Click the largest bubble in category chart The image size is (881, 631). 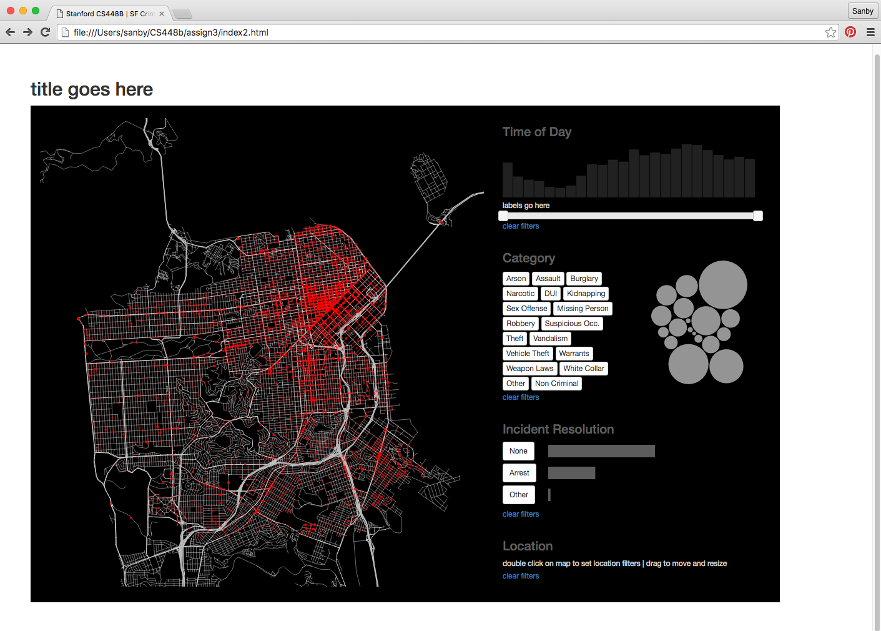coord(723,285)
